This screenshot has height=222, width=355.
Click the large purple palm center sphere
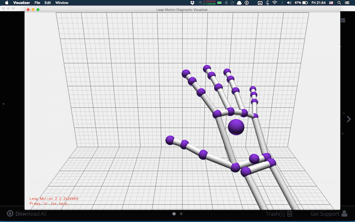(236, 127)
